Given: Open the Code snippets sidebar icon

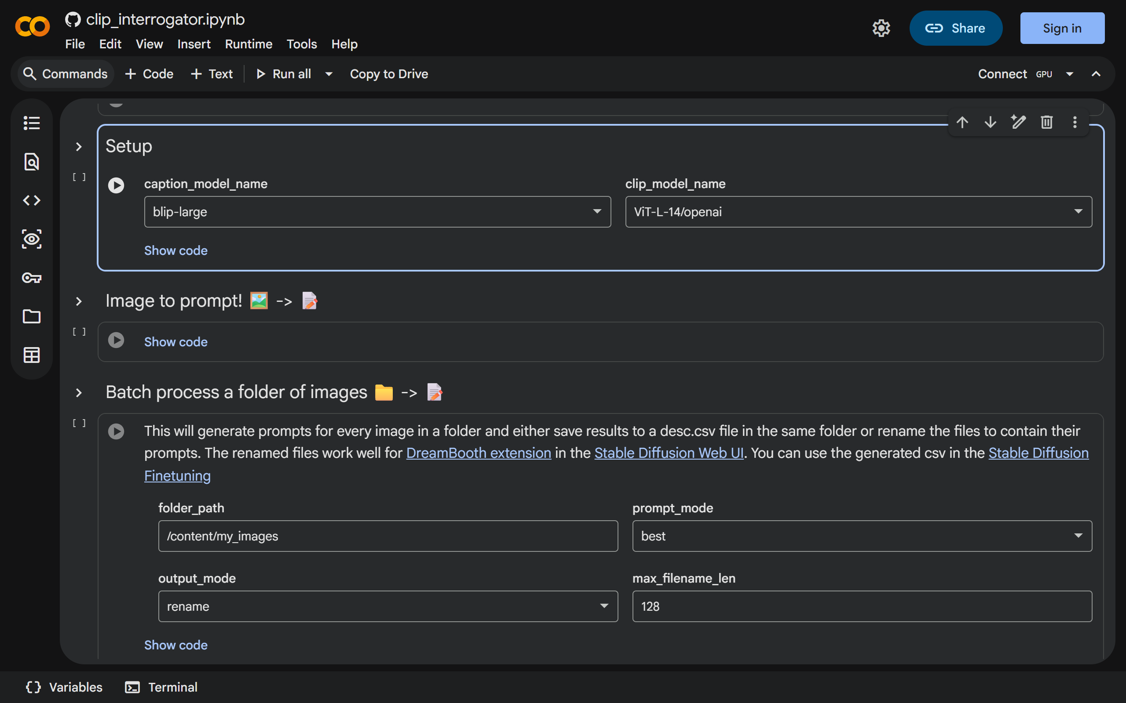Looking at the screenshot, I should (32, 200).
